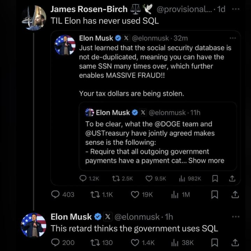Screen dimensions: 251x251
Task: Reply icon on quoted Elon post (1.2K)
Action: 83,178
